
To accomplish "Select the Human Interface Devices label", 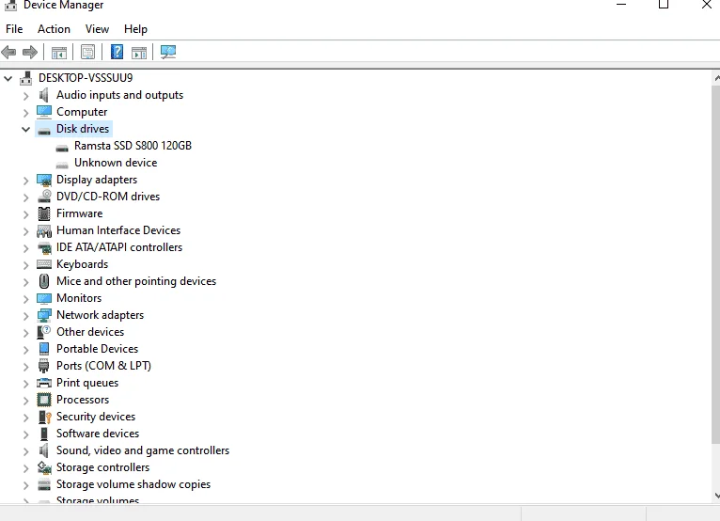I will [118, 230].
